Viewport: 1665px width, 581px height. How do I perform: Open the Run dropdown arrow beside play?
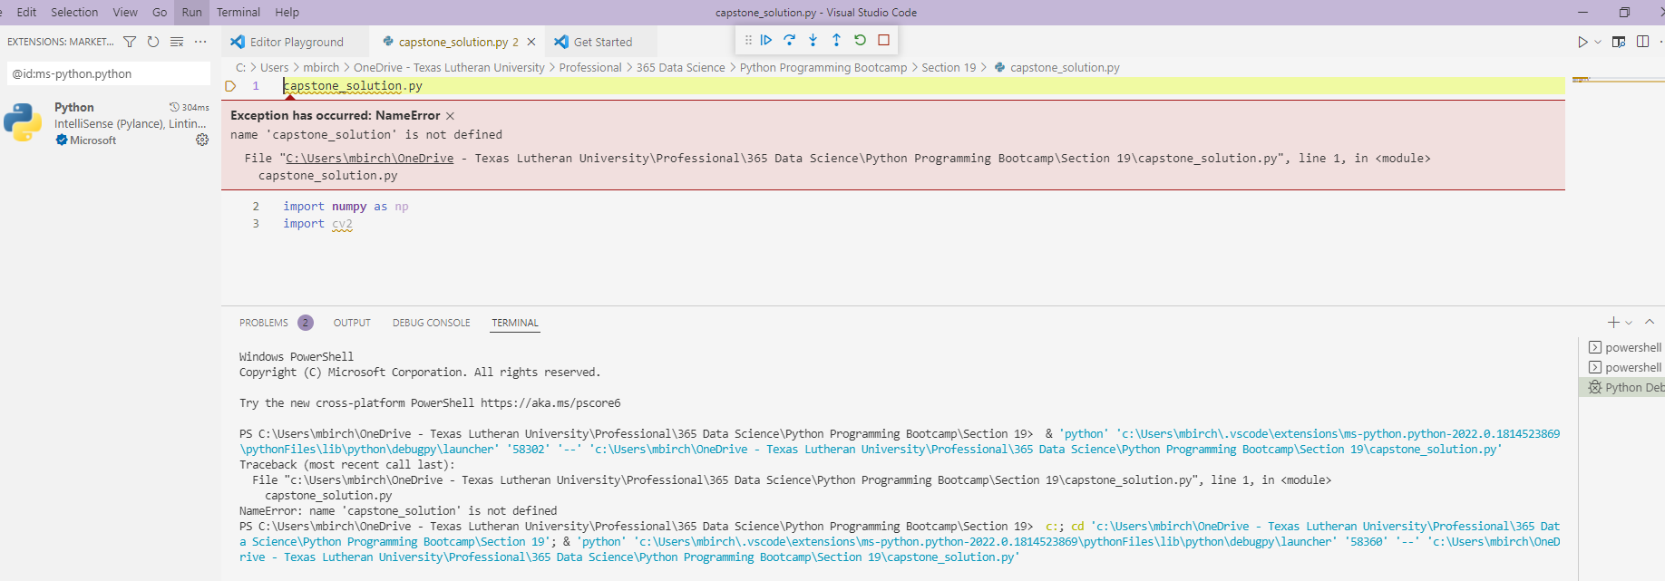click(x=1598, y=42)
